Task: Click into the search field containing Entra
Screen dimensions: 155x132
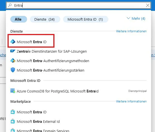Action: [78, 5]
